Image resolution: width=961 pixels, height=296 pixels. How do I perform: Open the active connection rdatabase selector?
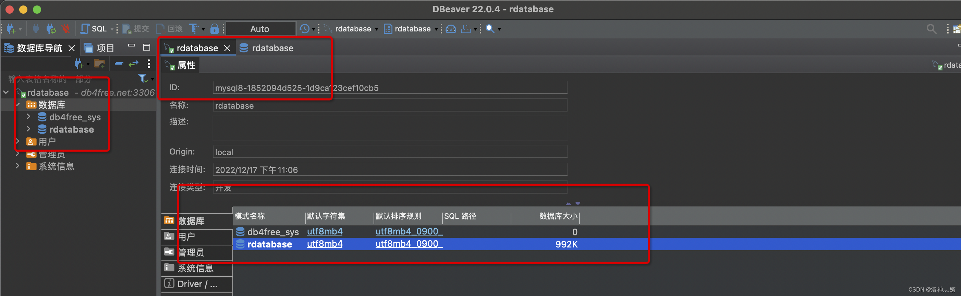[x=351, y=29]
